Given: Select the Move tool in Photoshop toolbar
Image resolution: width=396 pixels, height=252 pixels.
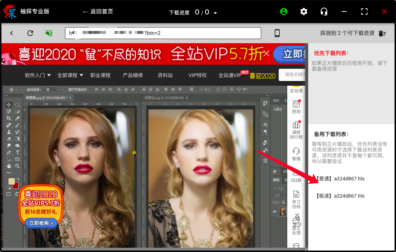Looking at the screenshot, I should [x=9, y=105].
